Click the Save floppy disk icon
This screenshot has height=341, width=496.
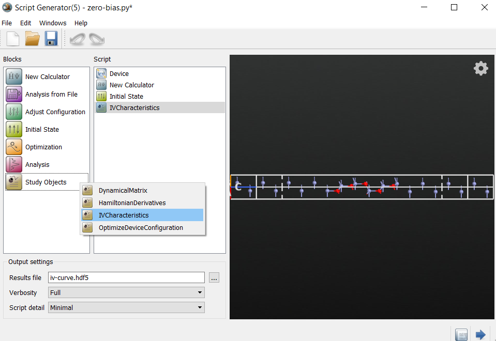pos(51,39)
